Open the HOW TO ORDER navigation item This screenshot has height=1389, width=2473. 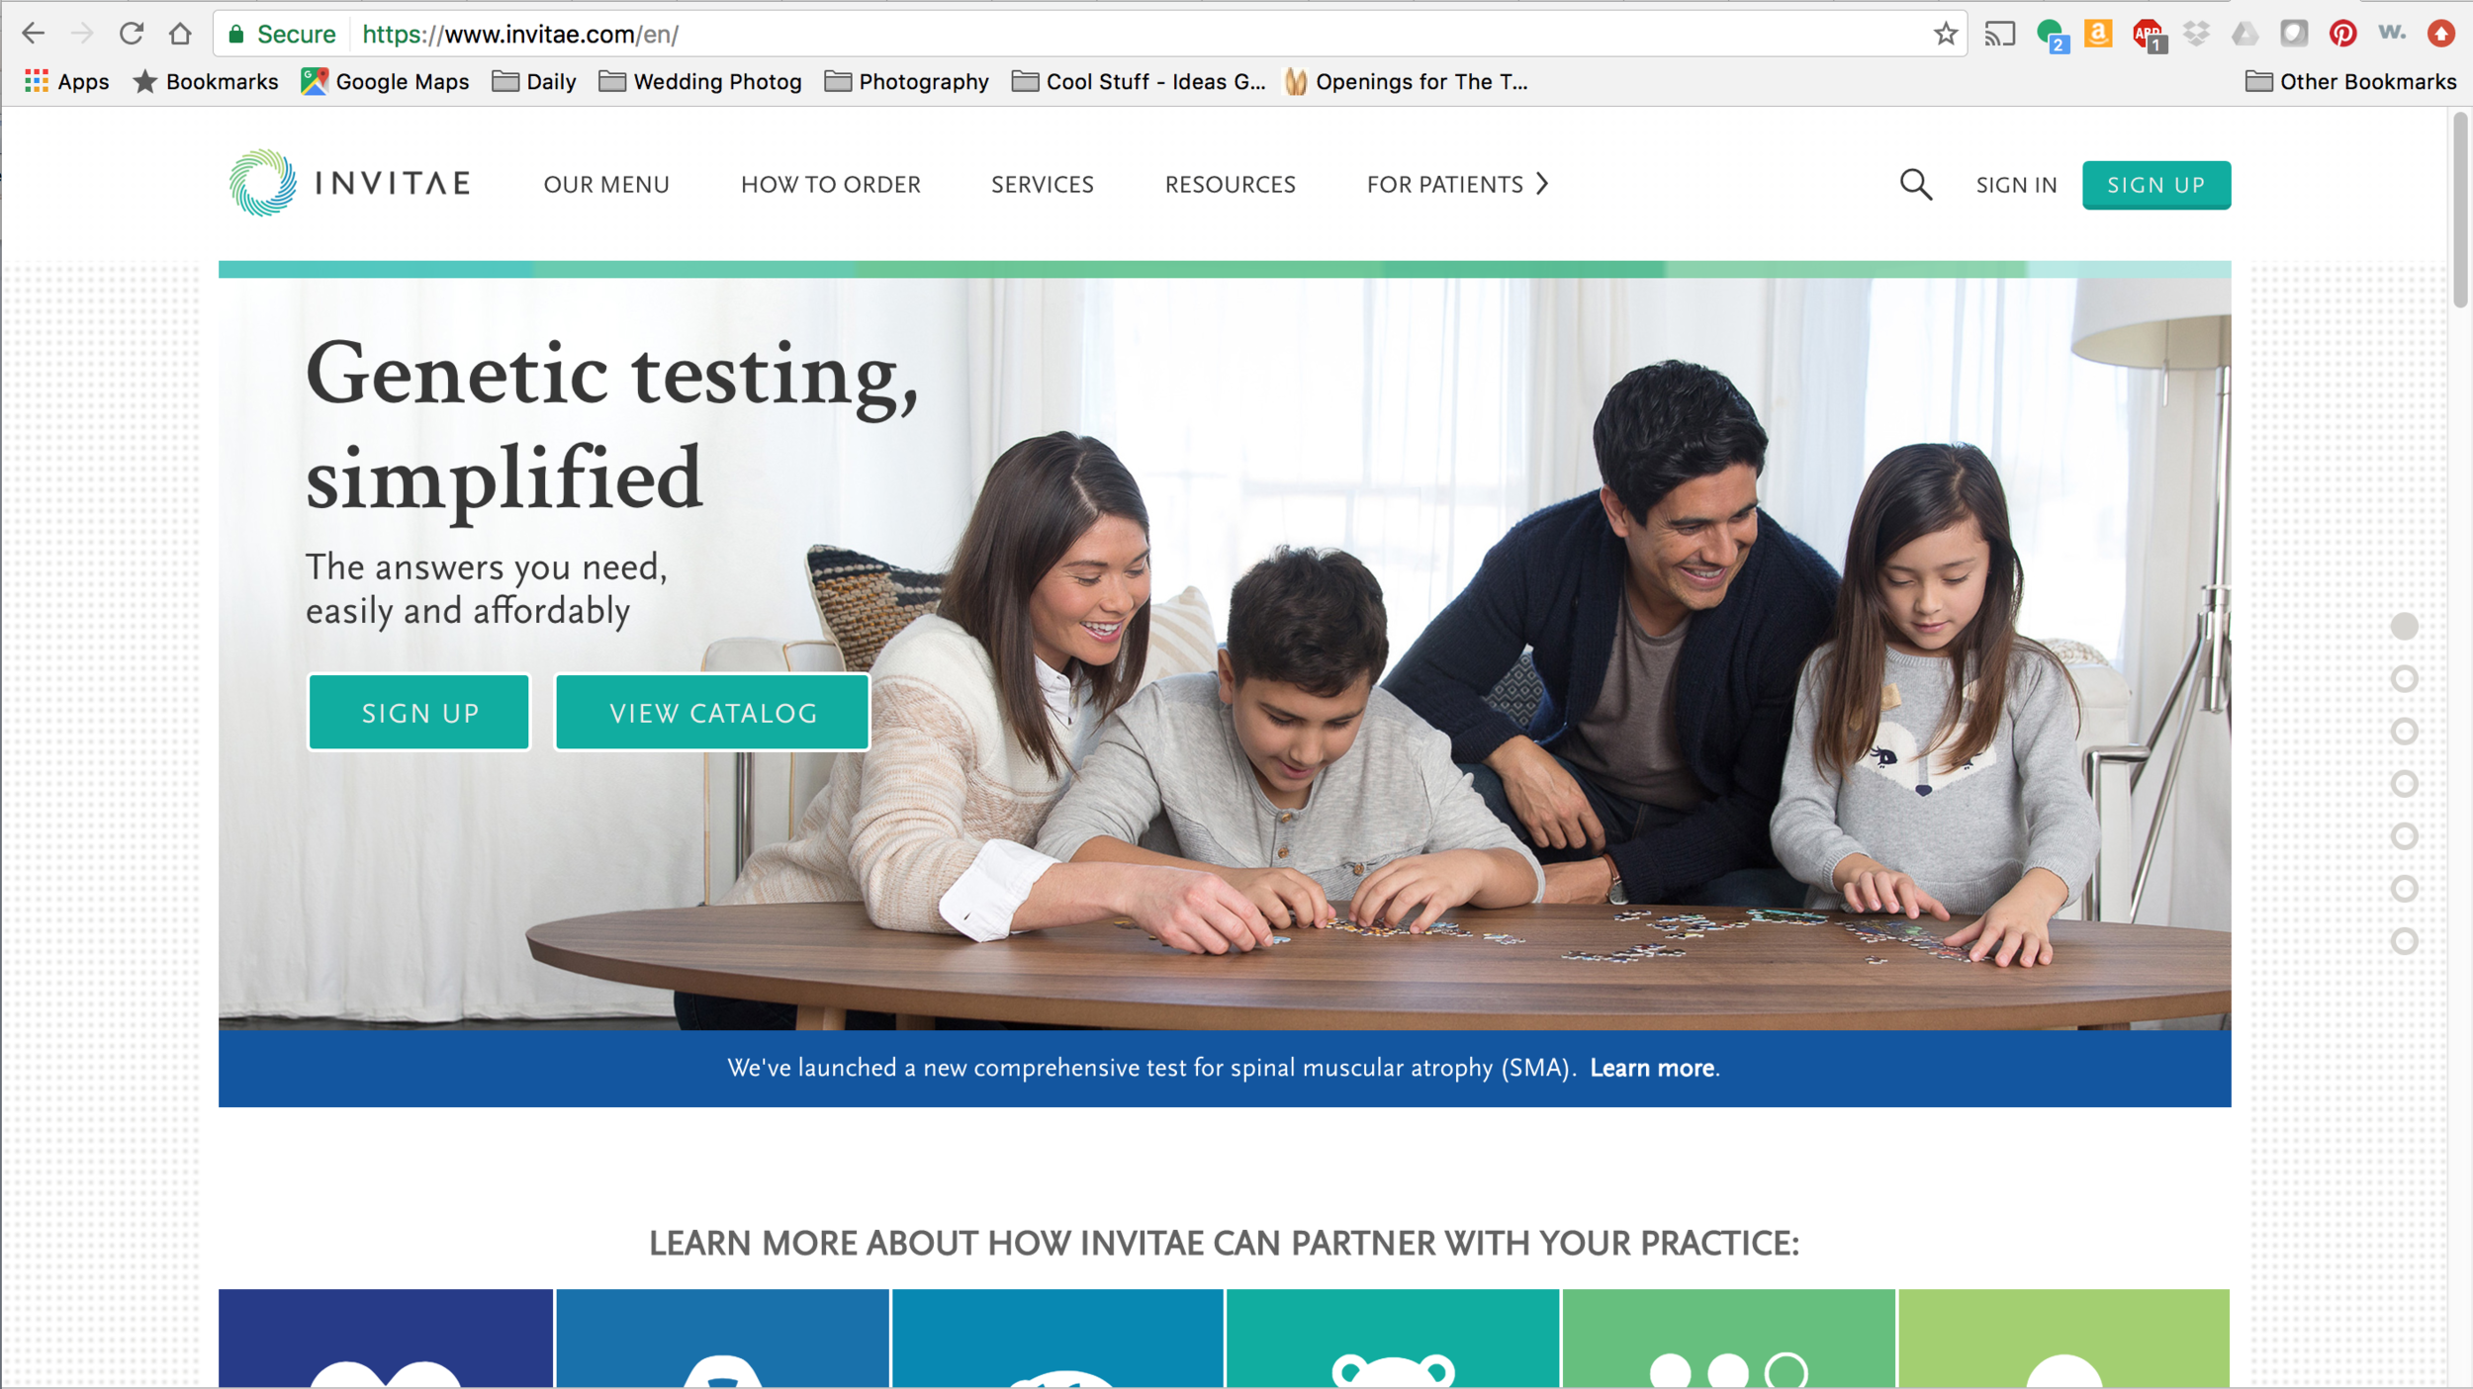coord(831,185)
